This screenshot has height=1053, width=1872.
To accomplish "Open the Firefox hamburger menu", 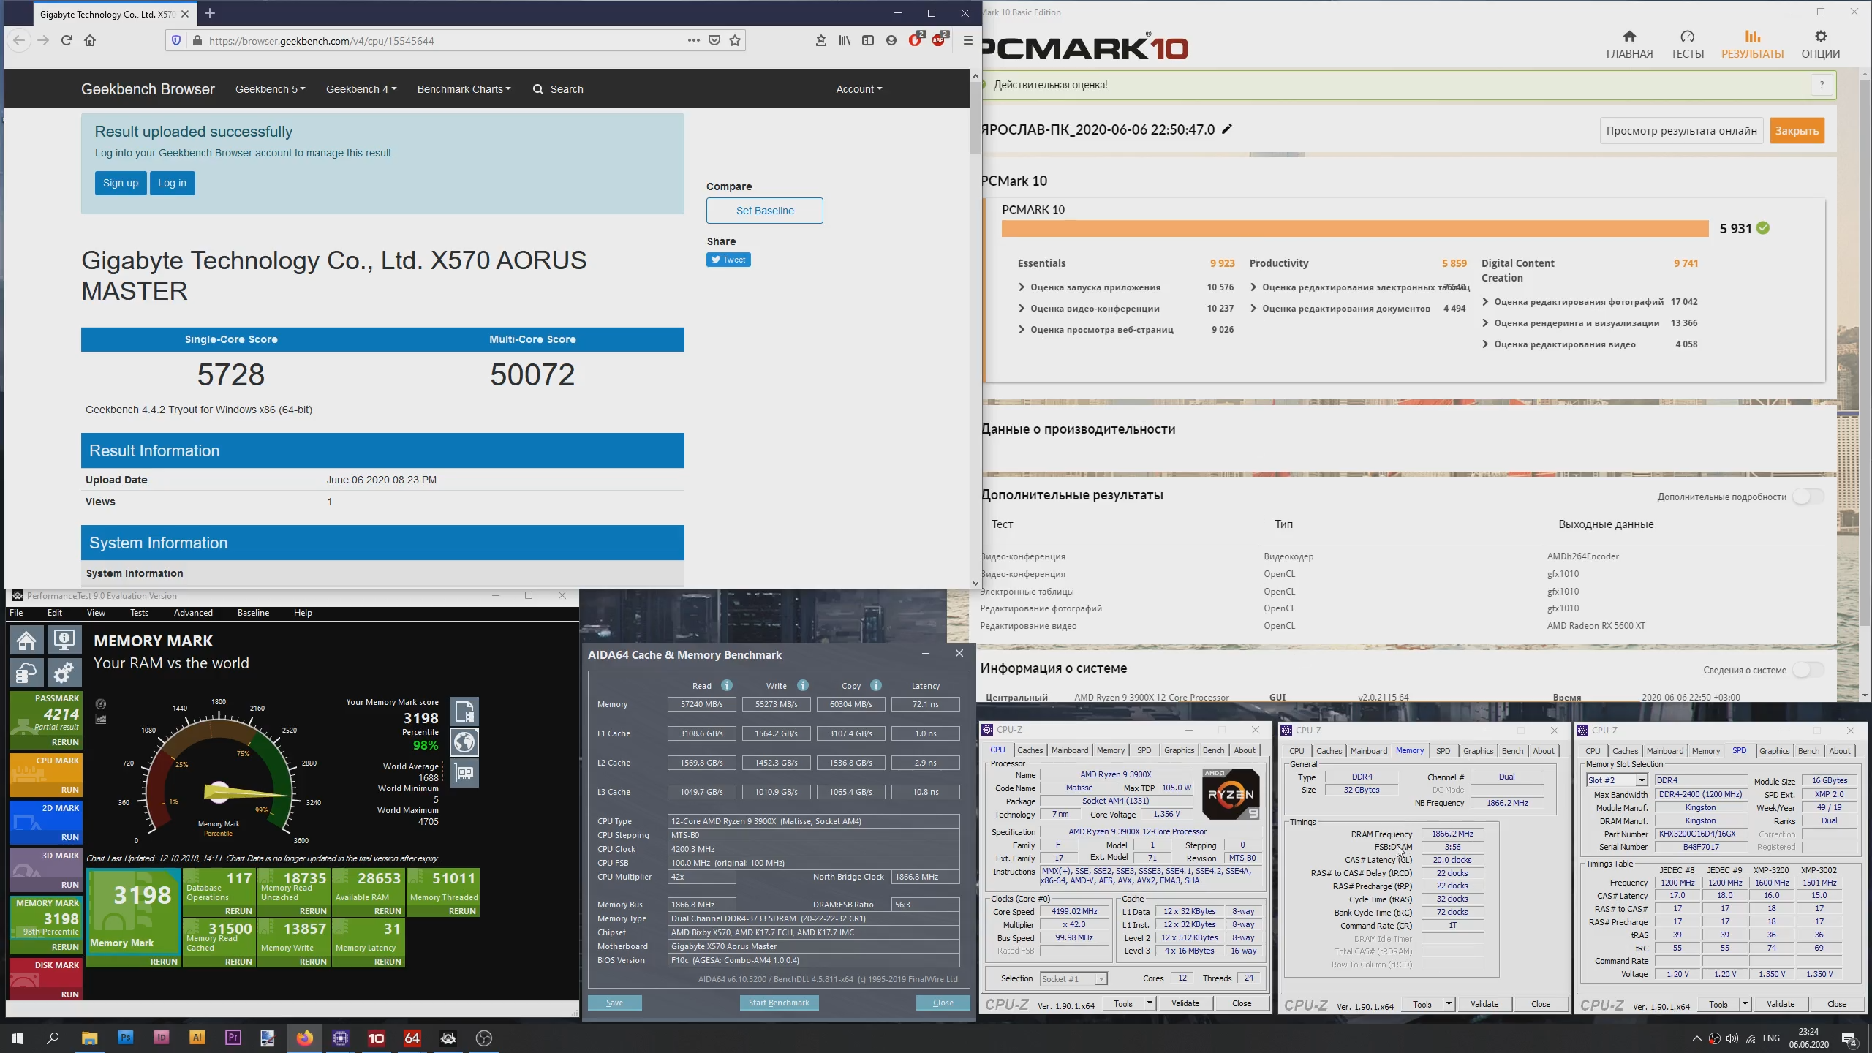I will coord(967,40).
